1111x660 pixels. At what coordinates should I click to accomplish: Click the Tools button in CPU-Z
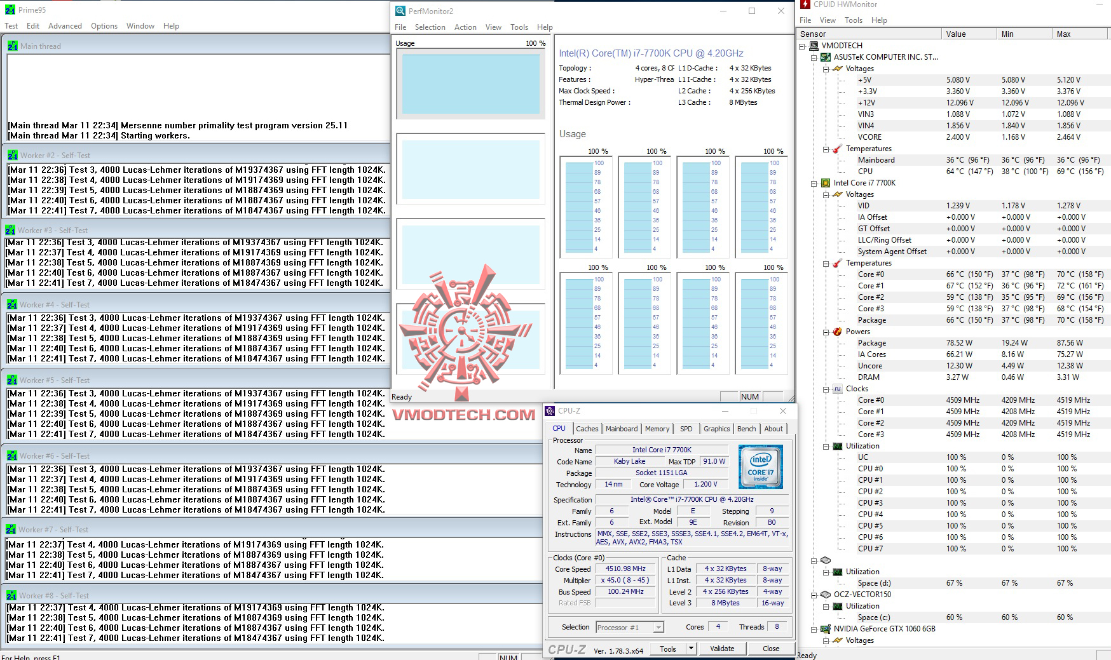668,649
